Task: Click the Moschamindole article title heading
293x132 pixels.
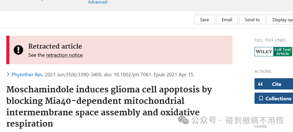Action: tap(109, 107)
